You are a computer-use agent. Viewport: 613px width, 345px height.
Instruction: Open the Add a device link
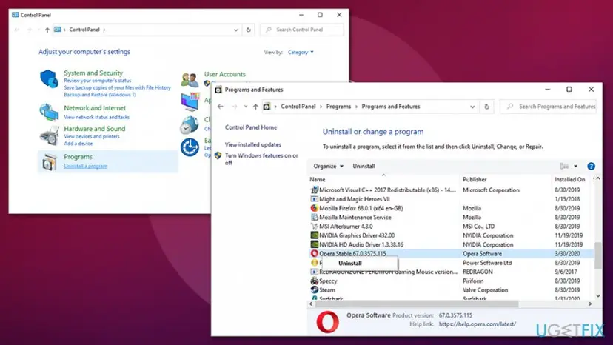coord(78,144)
